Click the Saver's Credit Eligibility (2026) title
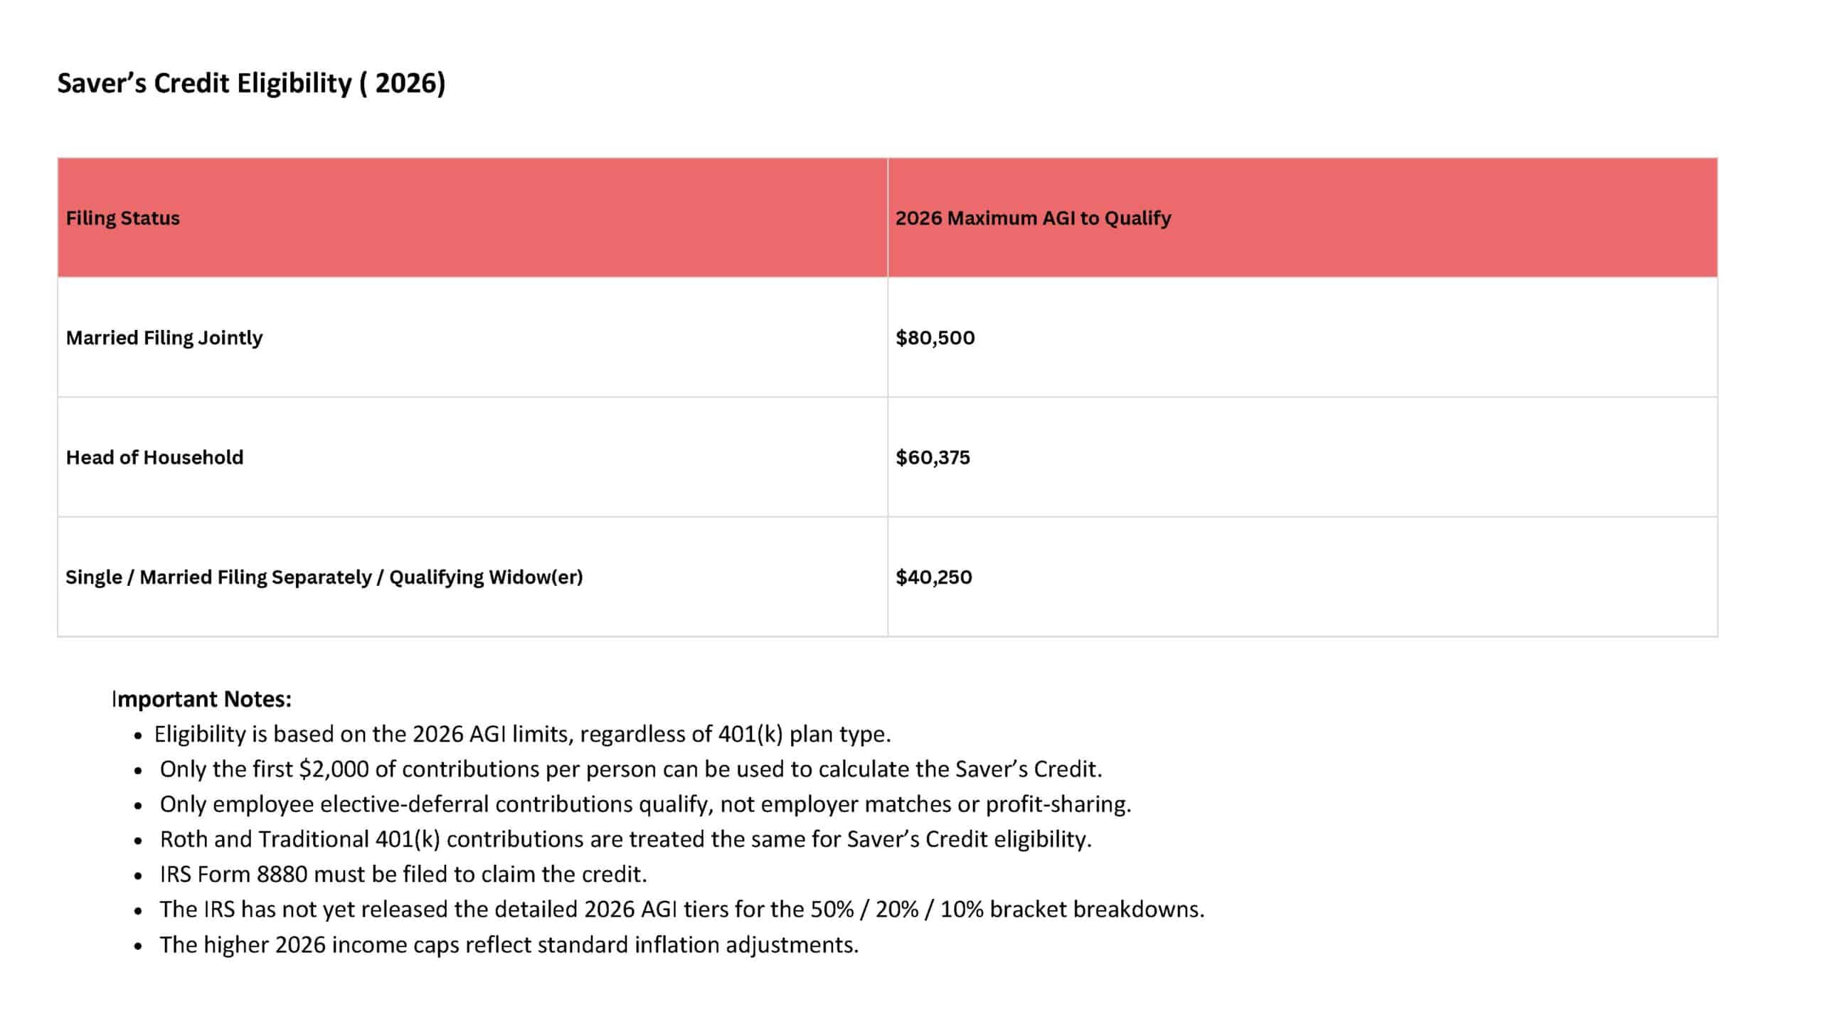This screenshot has width=1821, height=1024. point(251,83)
